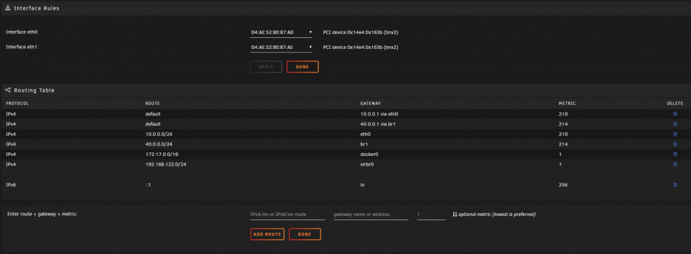Click the Routing Table section icon
This screenshot has height=254, width=691.
tap(8, 90)
